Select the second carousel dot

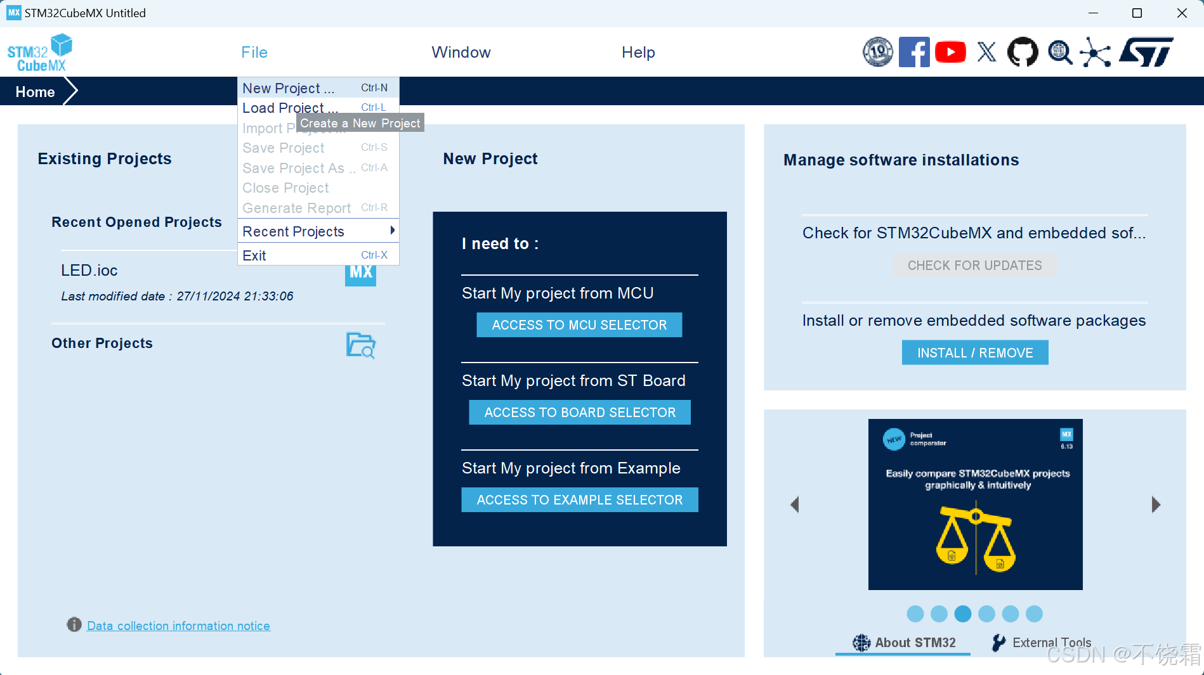(x=939, y=614)
